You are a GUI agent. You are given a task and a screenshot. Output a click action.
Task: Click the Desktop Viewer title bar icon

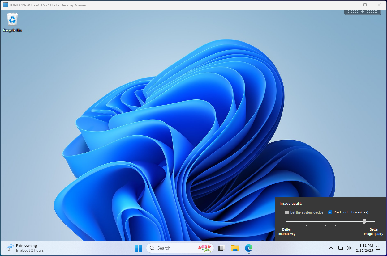click(6, 5)
